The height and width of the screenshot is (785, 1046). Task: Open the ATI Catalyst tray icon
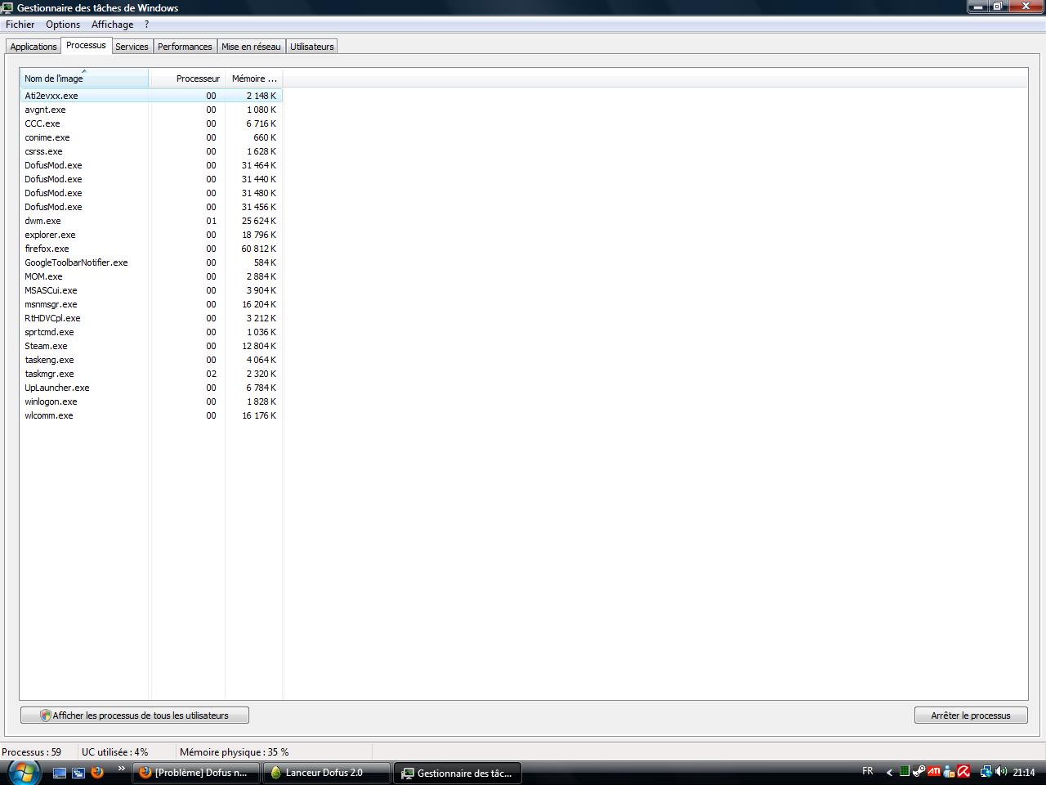(x=934, y=771)
